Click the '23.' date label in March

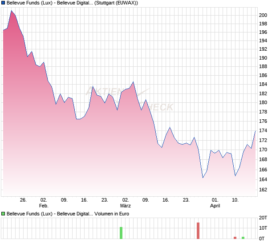coord(186,200)
